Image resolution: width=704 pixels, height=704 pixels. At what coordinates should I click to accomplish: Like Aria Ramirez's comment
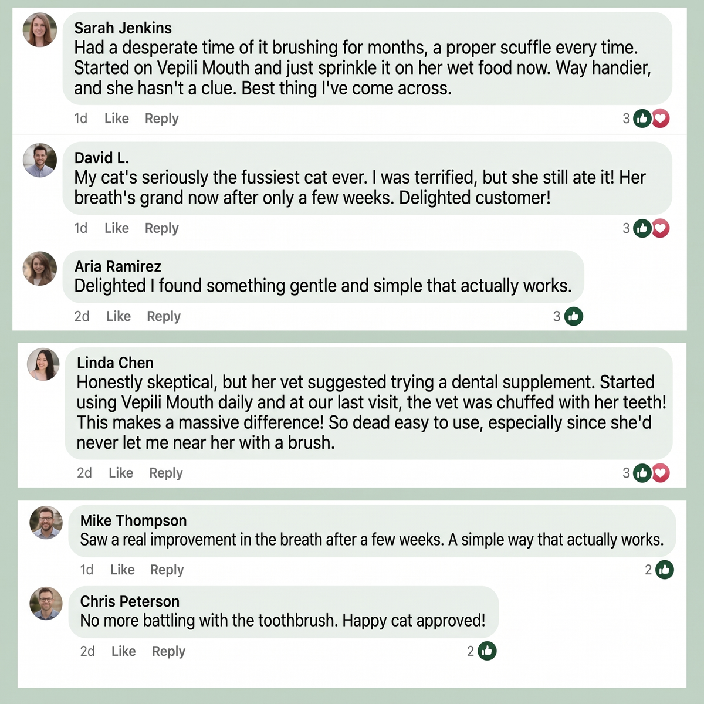coord(119,316)
